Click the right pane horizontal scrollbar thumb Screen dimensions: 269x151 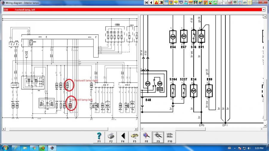pos(190,129)
